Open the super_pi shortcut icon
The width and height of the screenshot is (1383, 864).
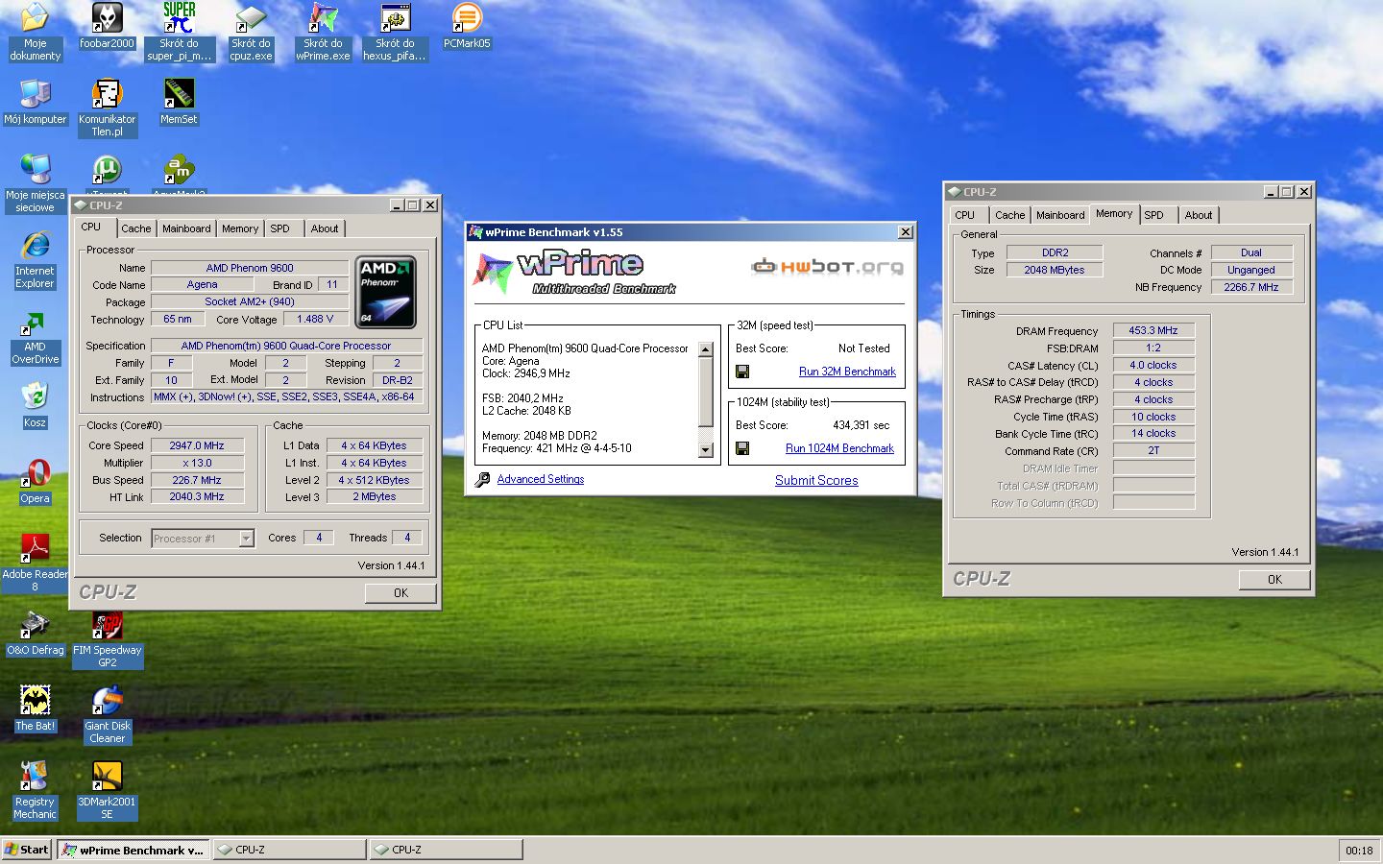click(x=179, y=32)
